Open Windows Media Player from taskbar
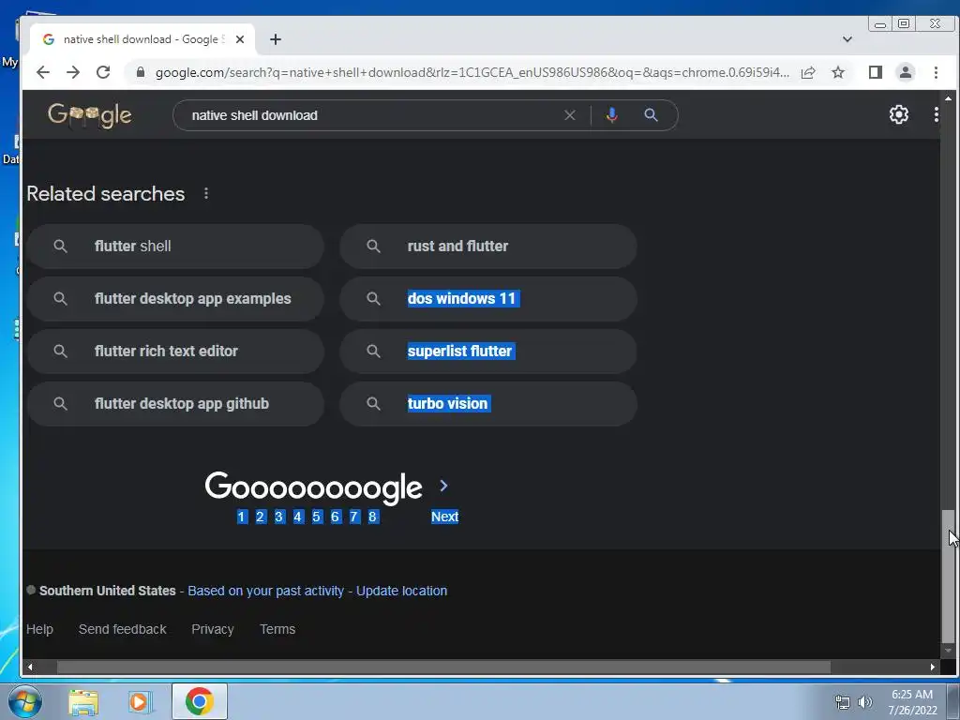 coord(141,701)
